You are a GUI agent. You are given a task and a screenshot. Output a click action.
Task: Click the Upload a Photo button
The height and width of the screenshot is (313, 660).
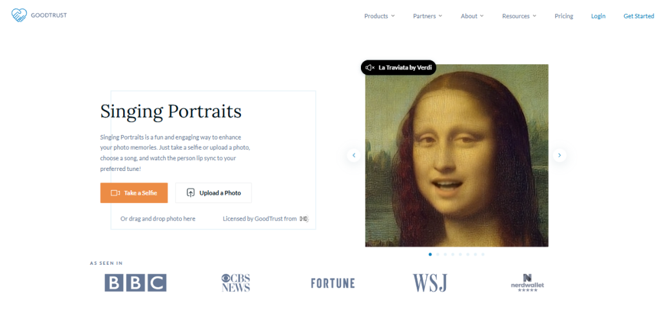(213, 193)
